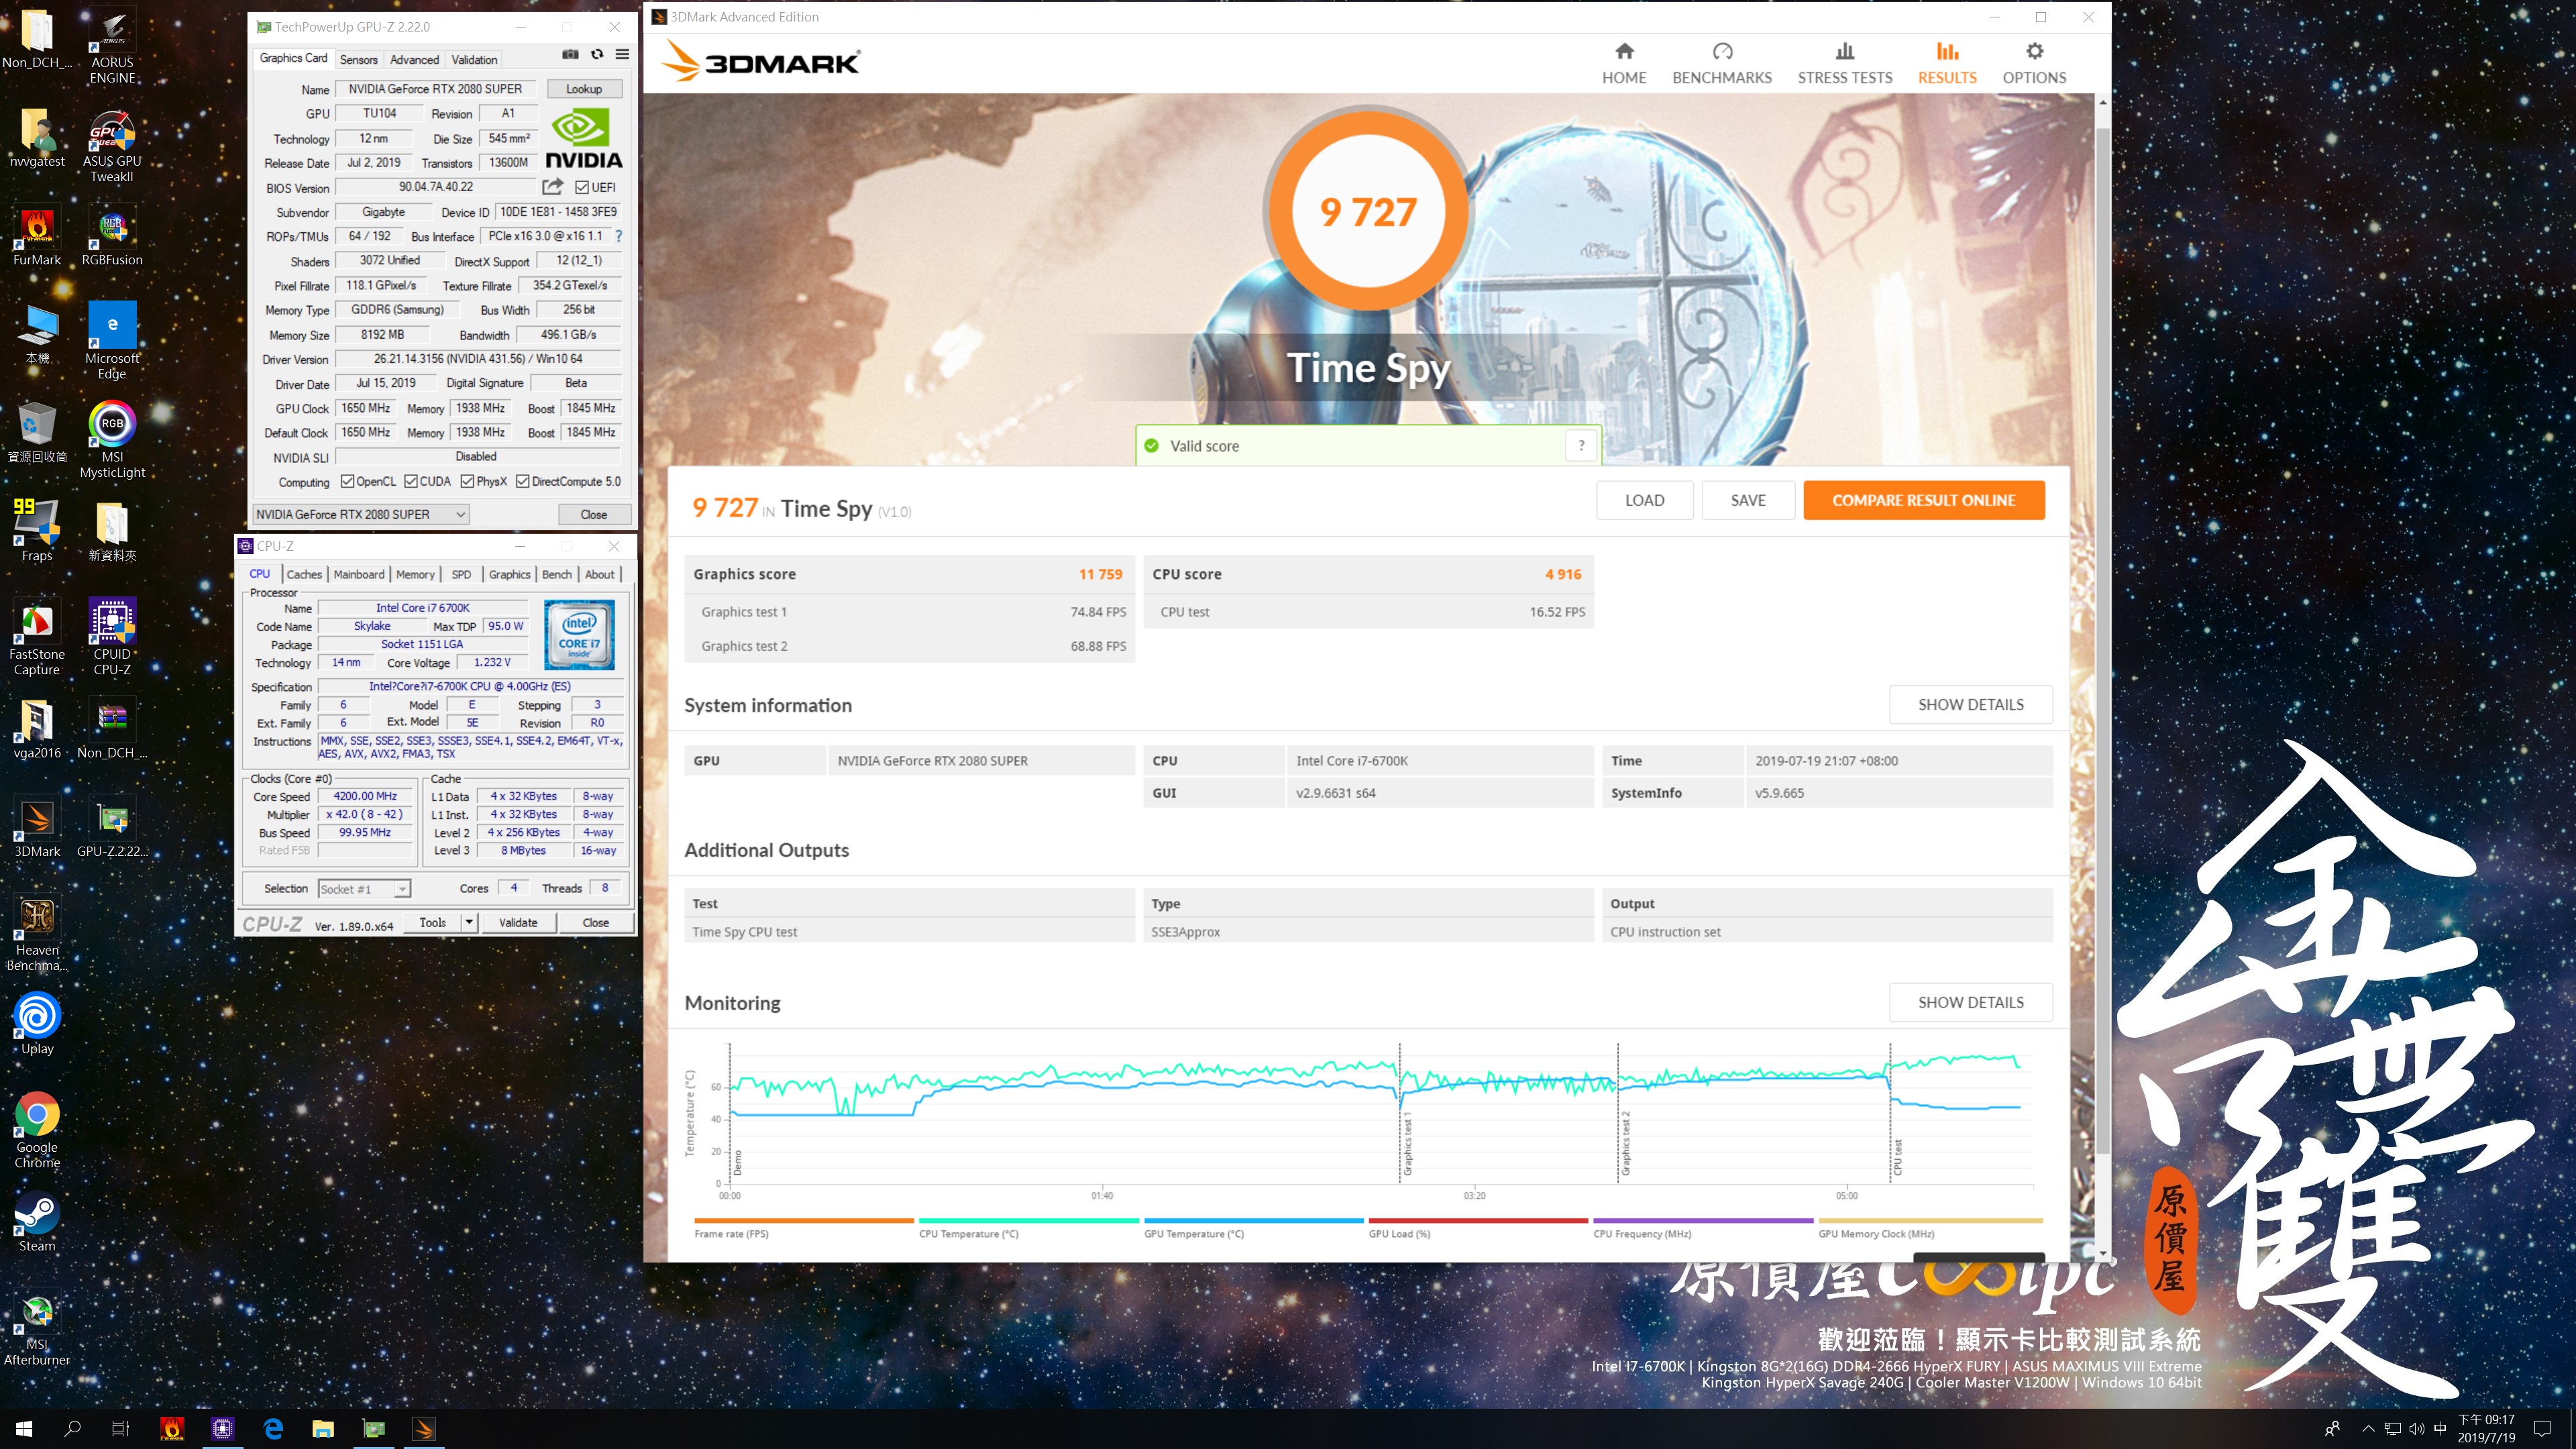The width and height of the screenshot is (2576, 1449).
Task: Click the GPU-Z screenshot camera icon
Action: tap(570, 54)
